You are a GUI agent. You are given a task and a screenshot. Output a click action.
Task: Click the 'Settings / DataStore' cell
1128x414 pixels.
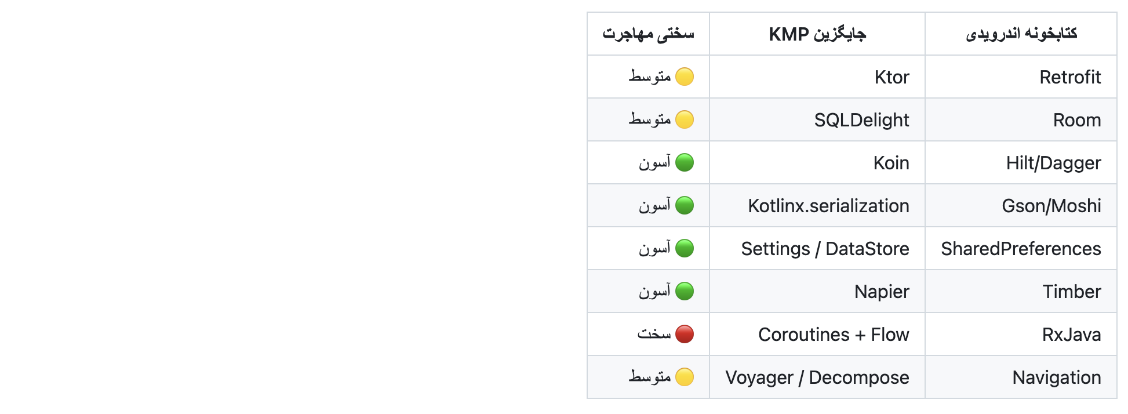[x=825, y=249]
